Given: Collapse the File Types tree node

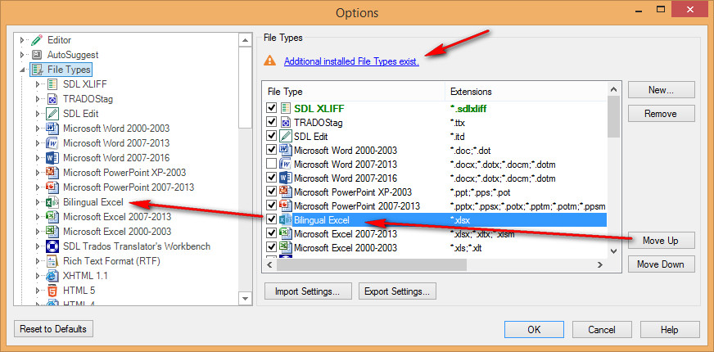Looking at the screenshot, I should (x=22, y=70).
